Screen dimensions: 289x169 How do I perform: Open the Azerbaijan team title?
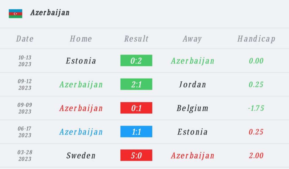50,13
